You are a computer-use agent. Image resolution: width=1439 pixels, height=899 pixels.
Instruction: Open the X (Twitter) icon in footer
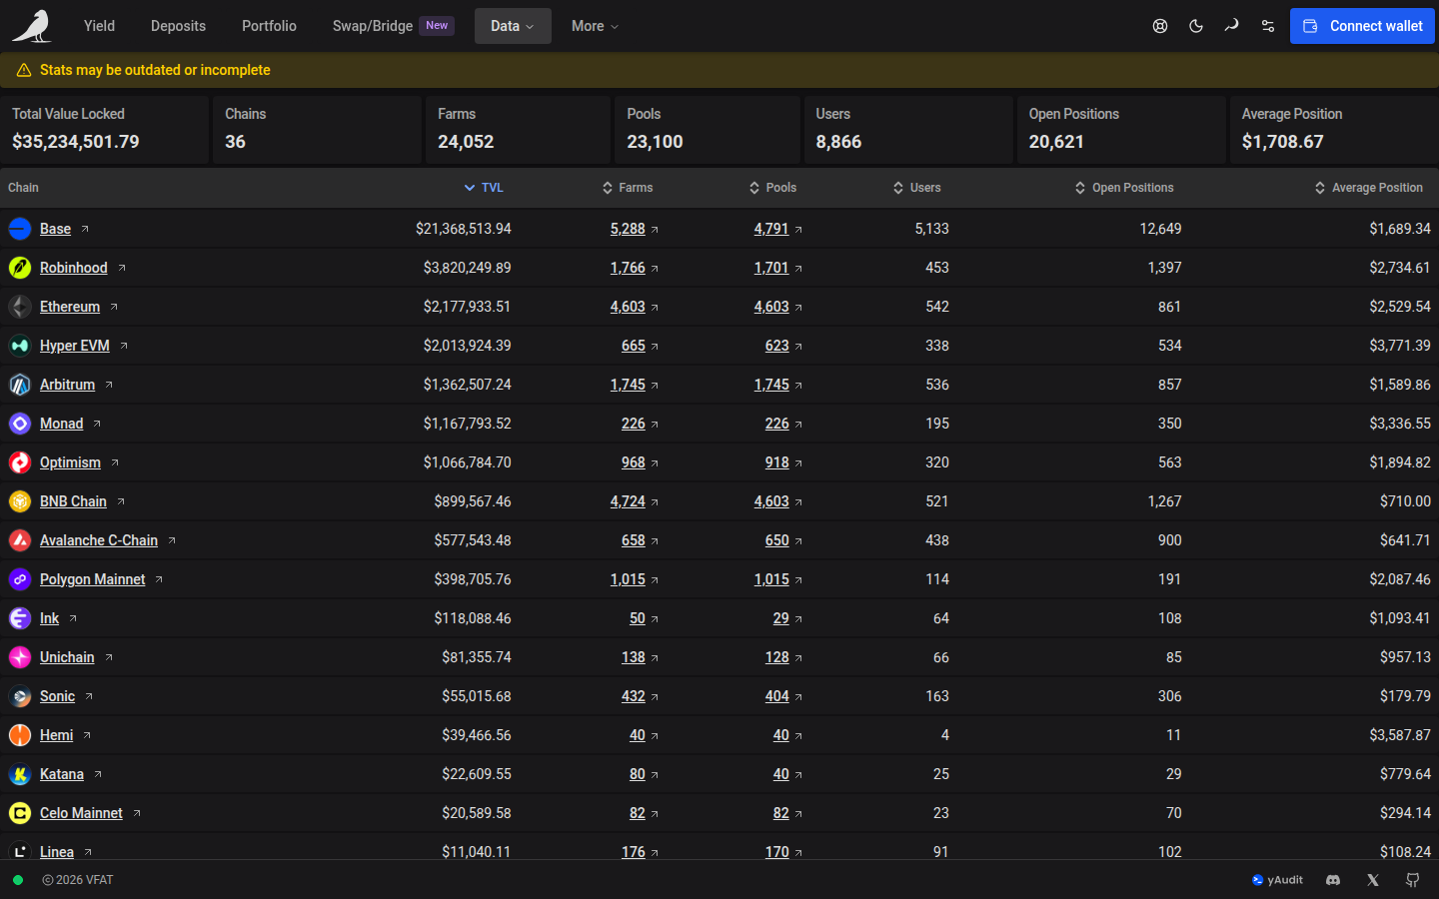click(x=1373, y=880)
